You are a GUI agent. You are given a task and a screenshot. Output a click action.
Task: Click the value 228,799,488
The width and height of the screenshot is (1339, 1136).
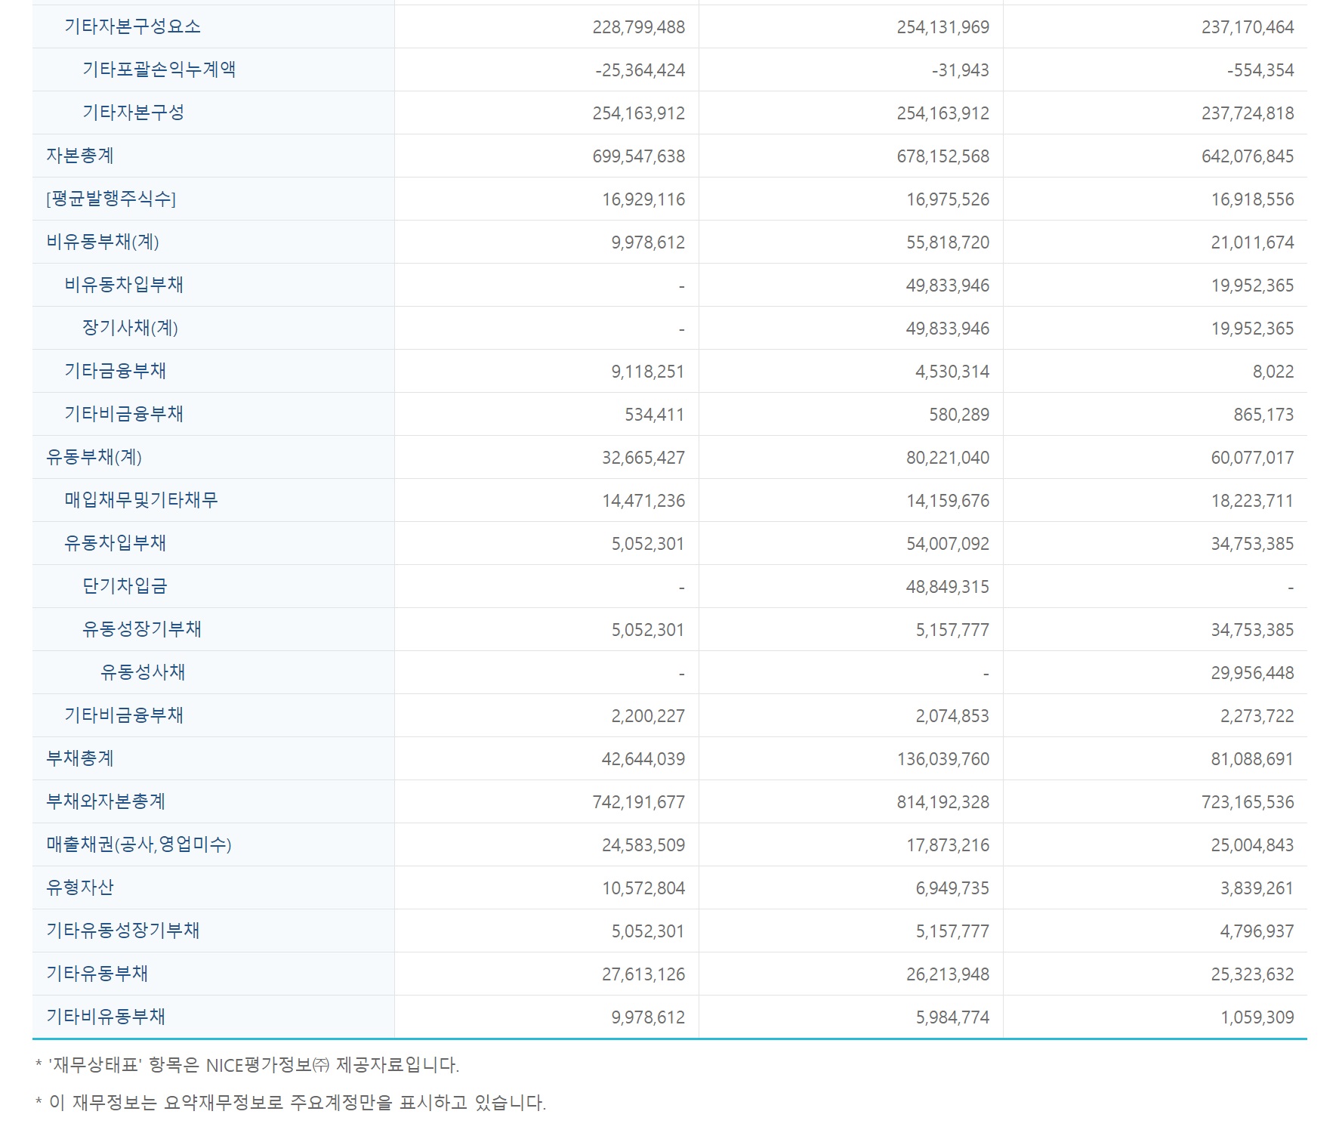[x=639, y=27]
